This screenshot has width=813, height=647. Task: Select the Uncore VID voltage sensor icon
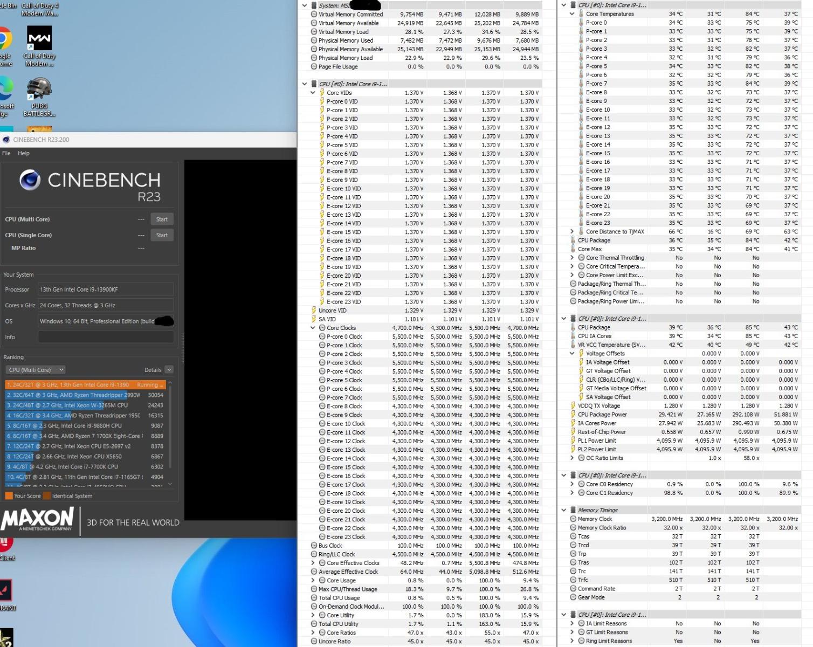313,311
